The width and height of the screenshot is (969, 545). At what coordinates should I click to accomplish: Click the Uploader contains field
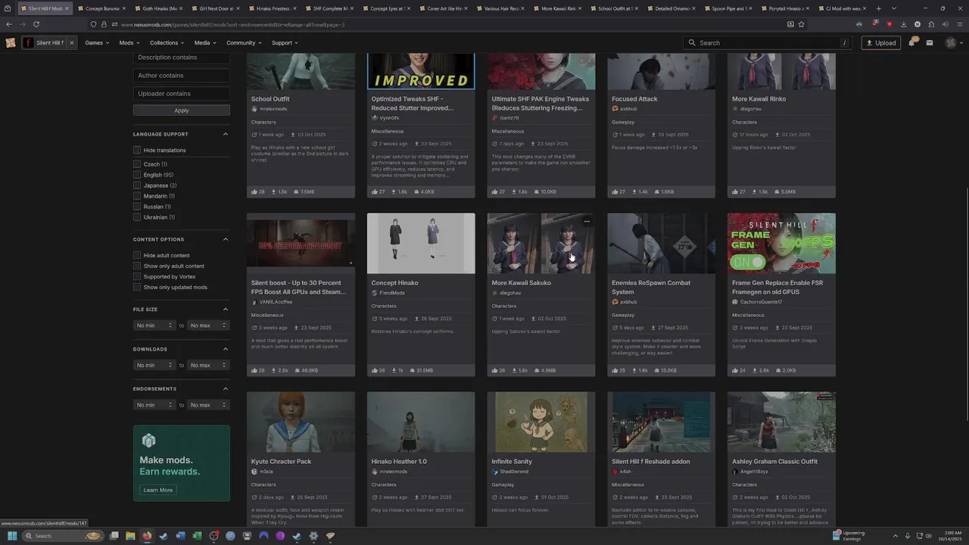182,94
